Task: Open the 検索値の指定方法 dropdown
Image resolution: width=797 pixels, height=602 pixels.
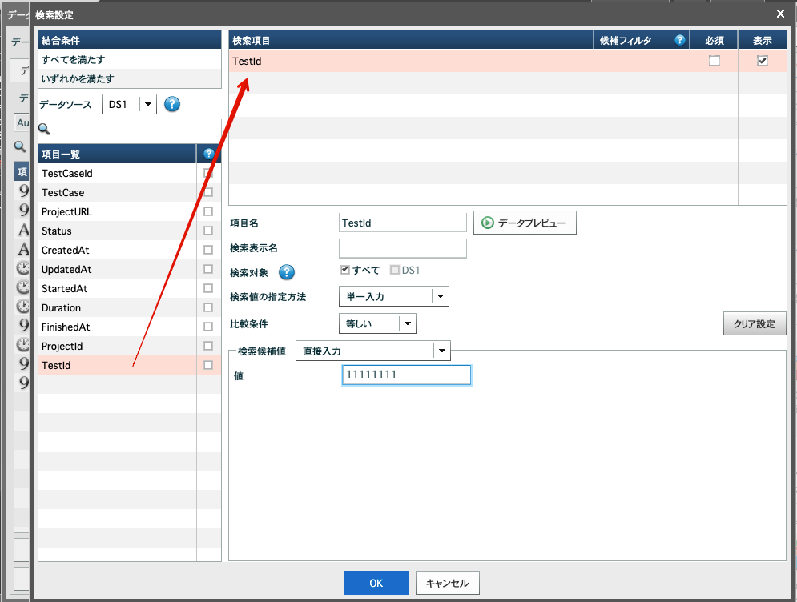Action: tap(394, 296)
